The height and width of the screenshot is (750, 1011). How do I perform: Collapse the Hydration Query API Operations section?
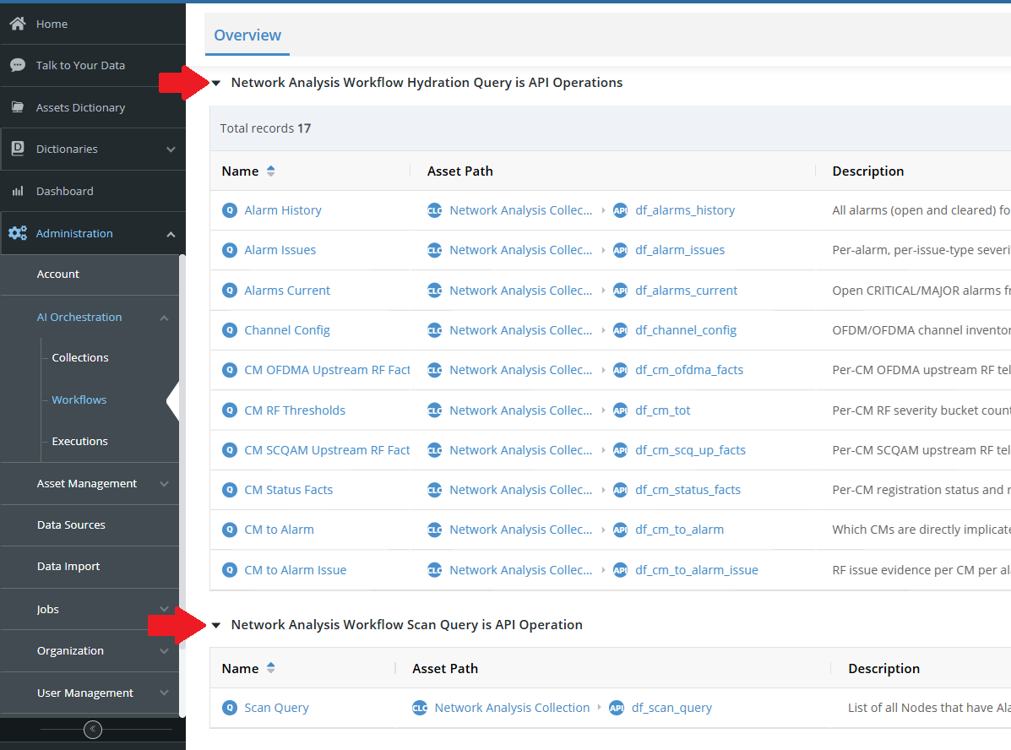pyautogui.click(x=216, y=83)
